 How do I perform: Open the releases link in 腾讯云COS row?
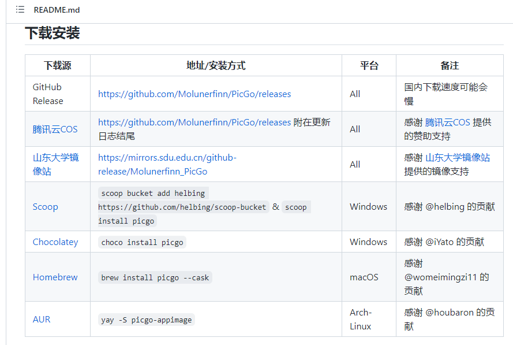[x=194, y=122]
